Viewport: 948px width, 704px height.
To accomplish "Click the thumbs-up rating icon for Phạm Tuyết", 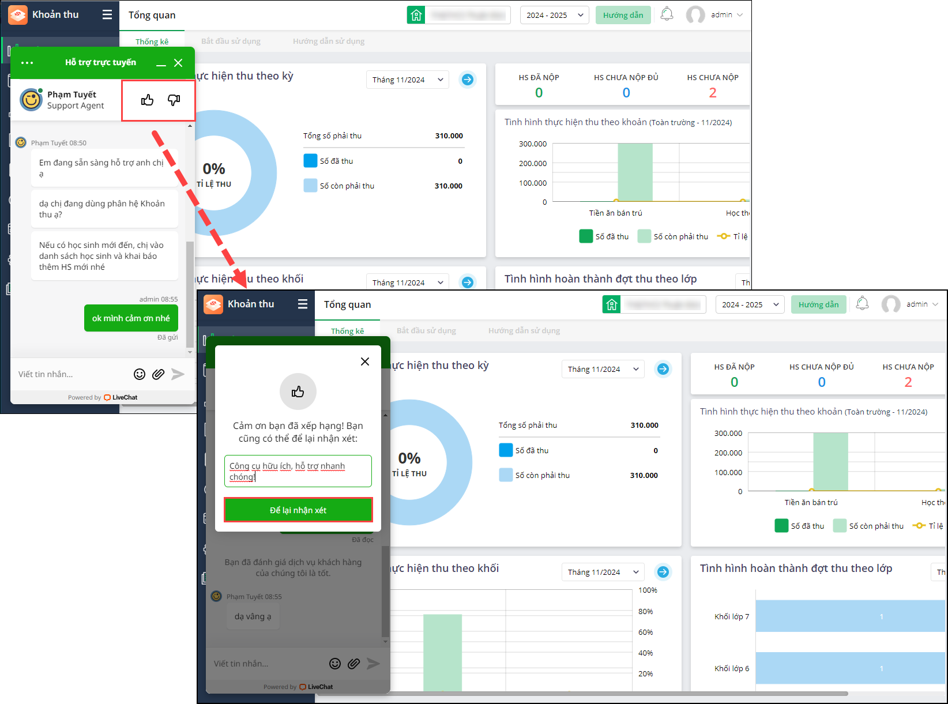I will pos(147,100).
